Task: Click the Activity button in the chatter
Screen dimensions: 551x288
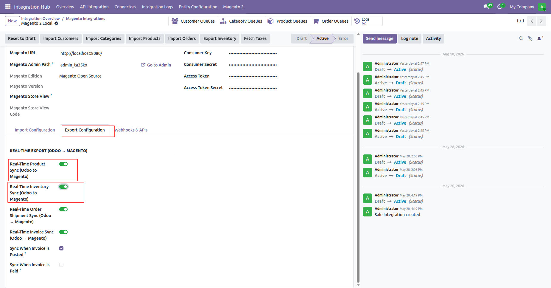Action: point(433,38)
